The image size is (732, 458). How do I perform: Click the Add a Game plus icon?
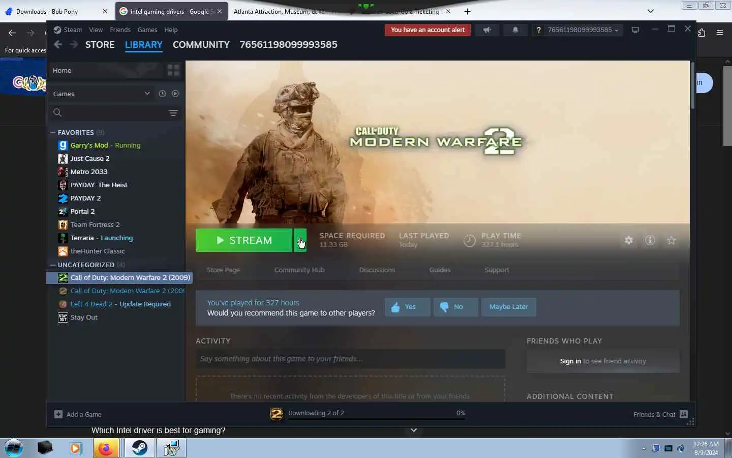pos(58,414)
